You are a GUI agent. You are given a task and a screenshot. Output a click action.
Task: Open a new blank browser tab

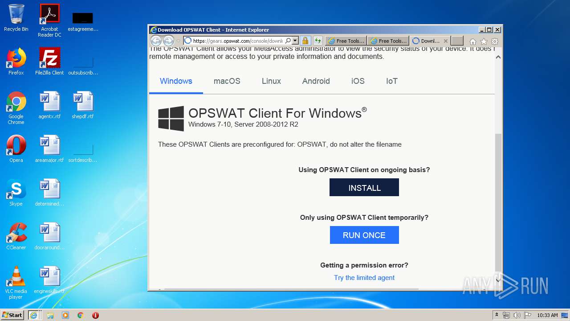(457, 41)
